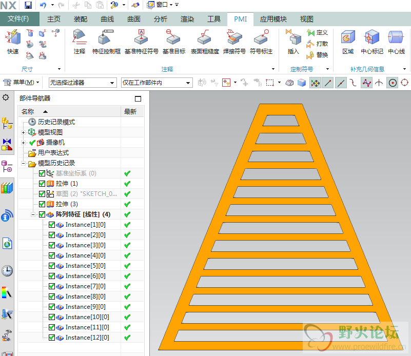Open the constraint navigator sidebar icon
The width and height of the screenshot is (411, 356).
coord(7,144)
